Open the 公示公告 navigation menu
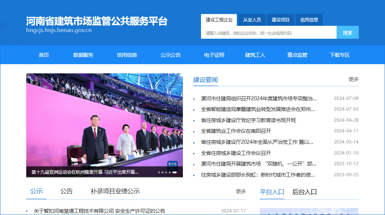 [170, 55]
